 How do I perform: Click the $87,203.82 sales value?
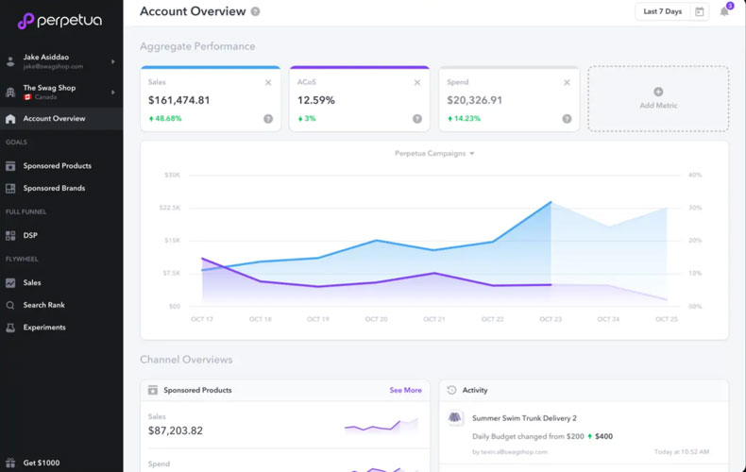(176, 430)
